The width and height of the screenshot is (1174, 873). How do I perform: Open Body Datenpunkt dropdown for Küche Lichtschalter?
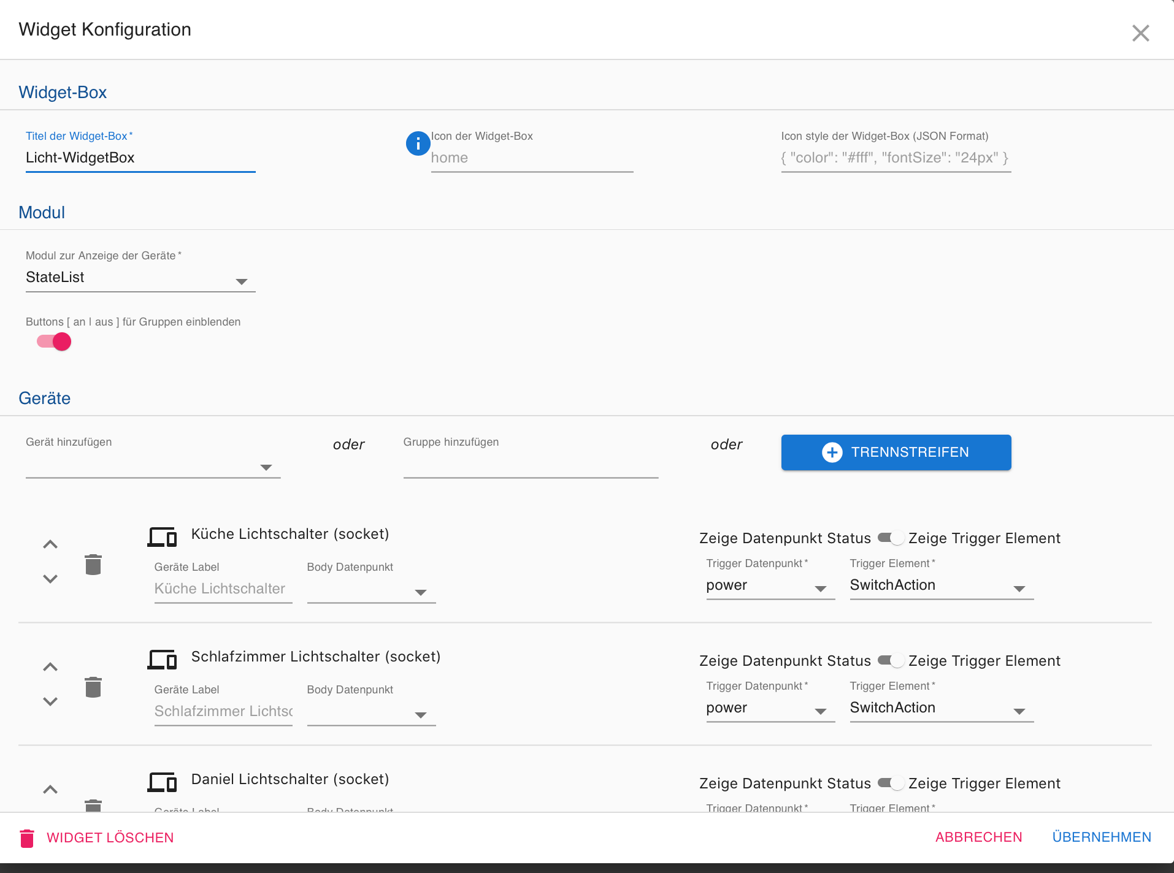click(x=372, y=590)
